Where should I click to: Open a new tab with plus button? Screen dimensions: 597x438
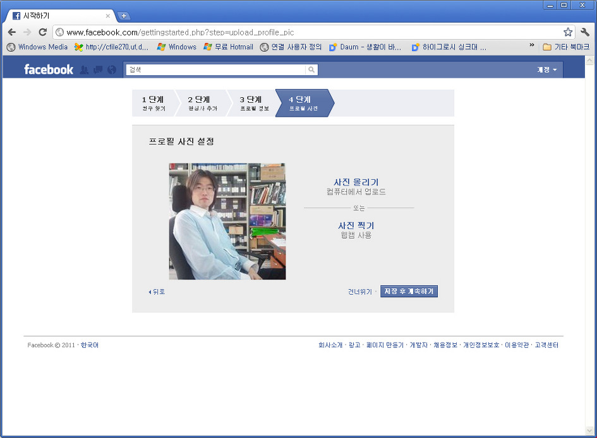[123, 16]
